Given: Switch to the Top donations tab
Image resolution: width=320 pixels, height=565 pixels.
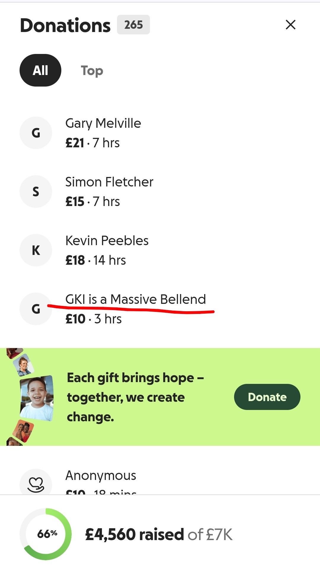Looking at the screenshot, I should coord(92,71).
